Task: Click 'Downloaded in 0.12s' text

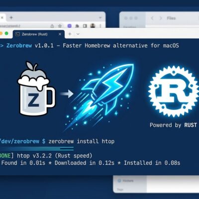Action: (x=85, y=163)
